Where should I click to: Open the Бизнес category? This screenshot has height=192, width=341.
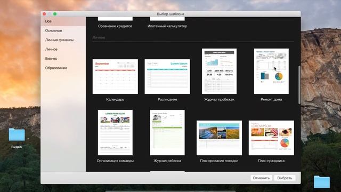51,59
